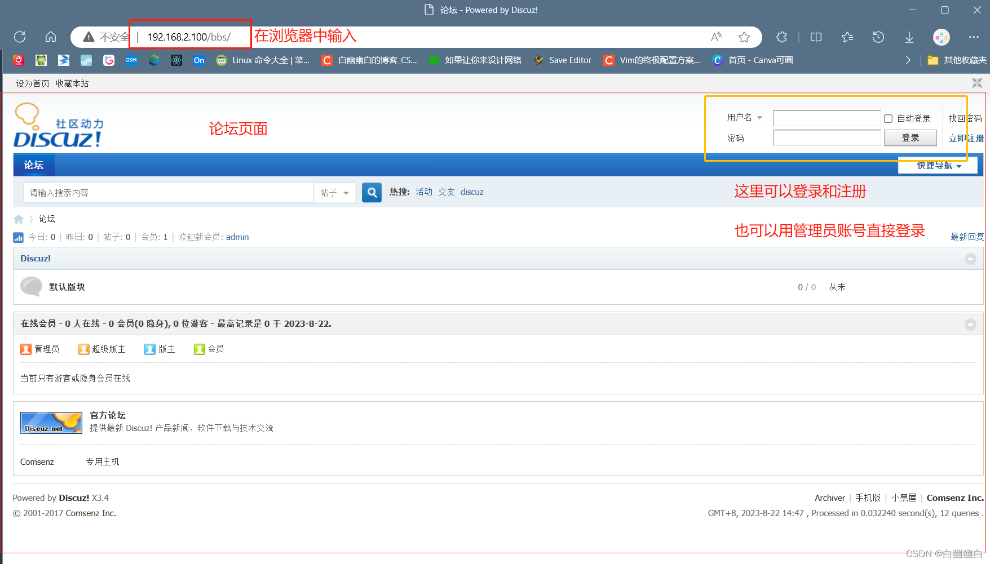Click the forum statistics chart icon
This screenshot has height=564, width=990.
(x=19, y=237)
